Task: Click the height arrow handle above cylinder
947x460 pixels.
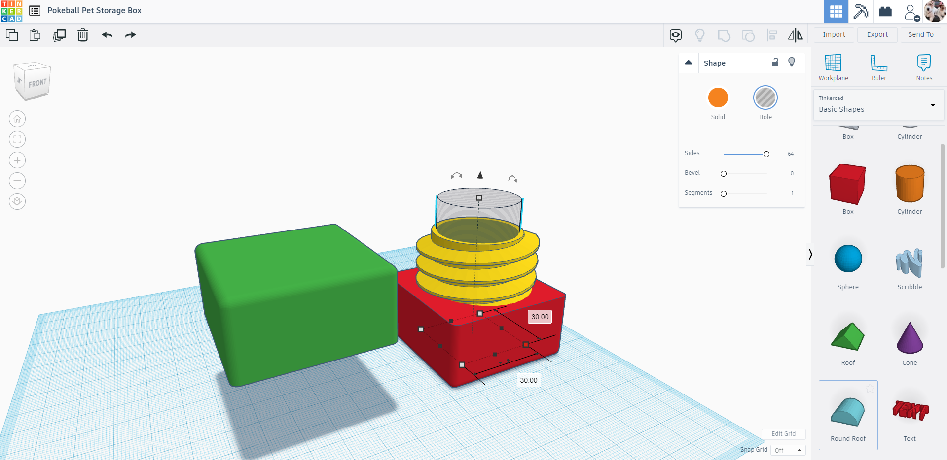Action: (x=480, y=175)
